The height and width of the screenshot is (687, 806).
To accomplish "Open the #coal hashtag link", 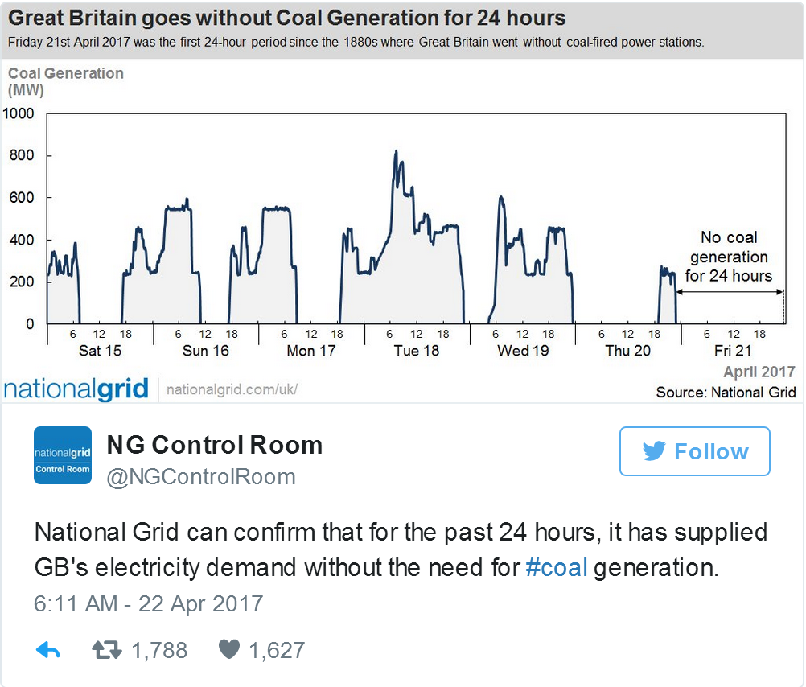I will (x=557, y=568).
